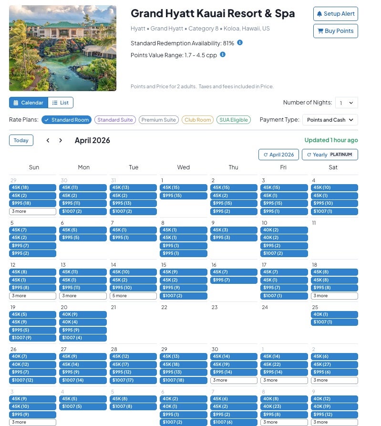Click the Setup Alert bell button
The width and height of the screenshot is (381, 426).
tap(335, 14)
